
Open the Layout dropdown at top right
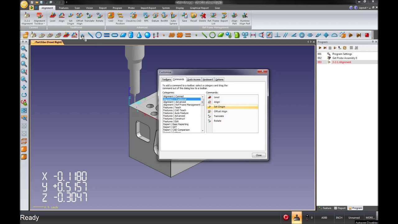pos(363,8)
